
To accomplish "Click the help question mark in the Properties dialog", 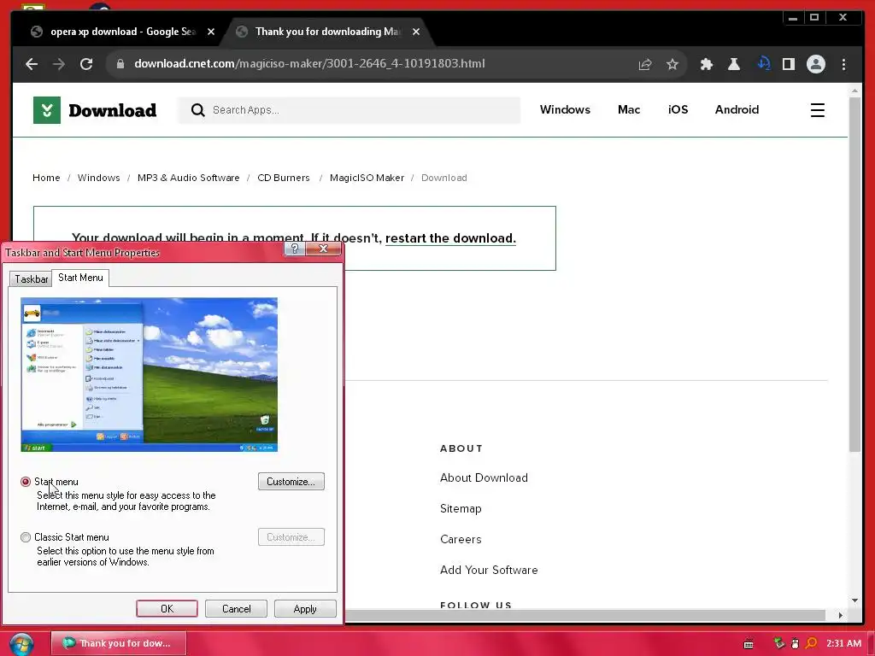I will pos(294,249).
